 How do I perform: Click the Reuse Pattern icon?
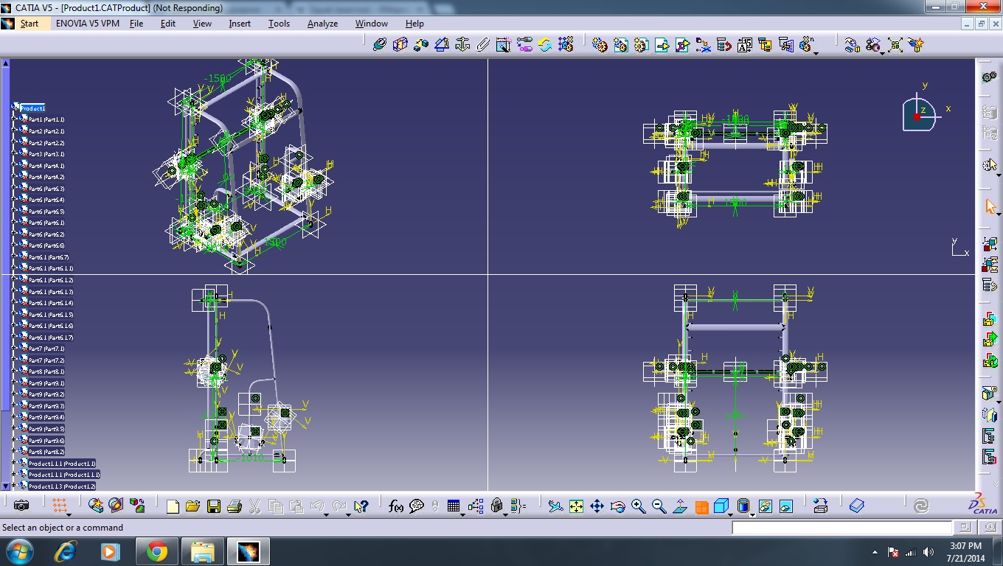coord(566,45)
